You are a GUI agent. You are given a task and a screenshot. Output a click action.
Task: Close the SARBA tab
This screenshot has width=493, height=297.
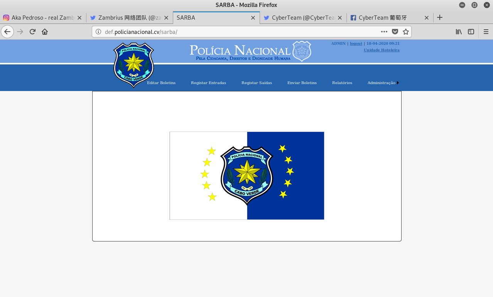[x=253, y=18]
